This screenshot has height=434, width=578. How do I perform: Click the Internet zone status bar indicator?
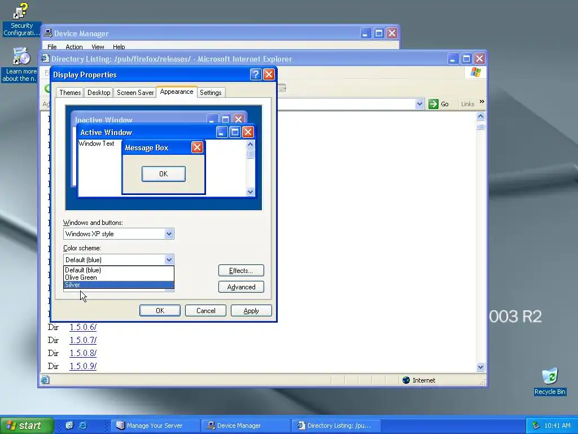[x=419, y=380]
